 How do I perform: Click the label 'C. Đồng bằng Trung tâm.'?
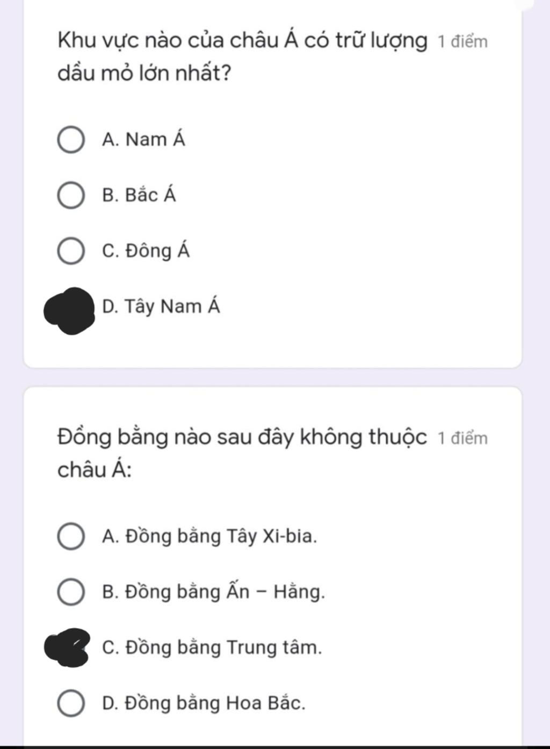212,647
